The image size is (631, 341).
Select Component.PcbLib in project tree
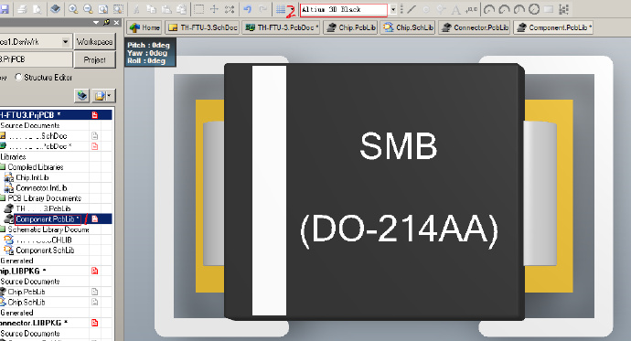click(x=47, y=219)
